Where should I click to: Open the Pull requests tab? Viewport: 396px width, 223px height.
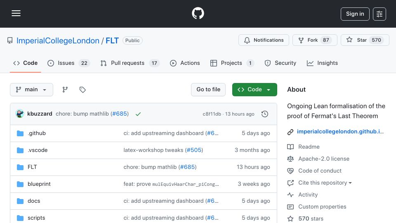point(130,63)
